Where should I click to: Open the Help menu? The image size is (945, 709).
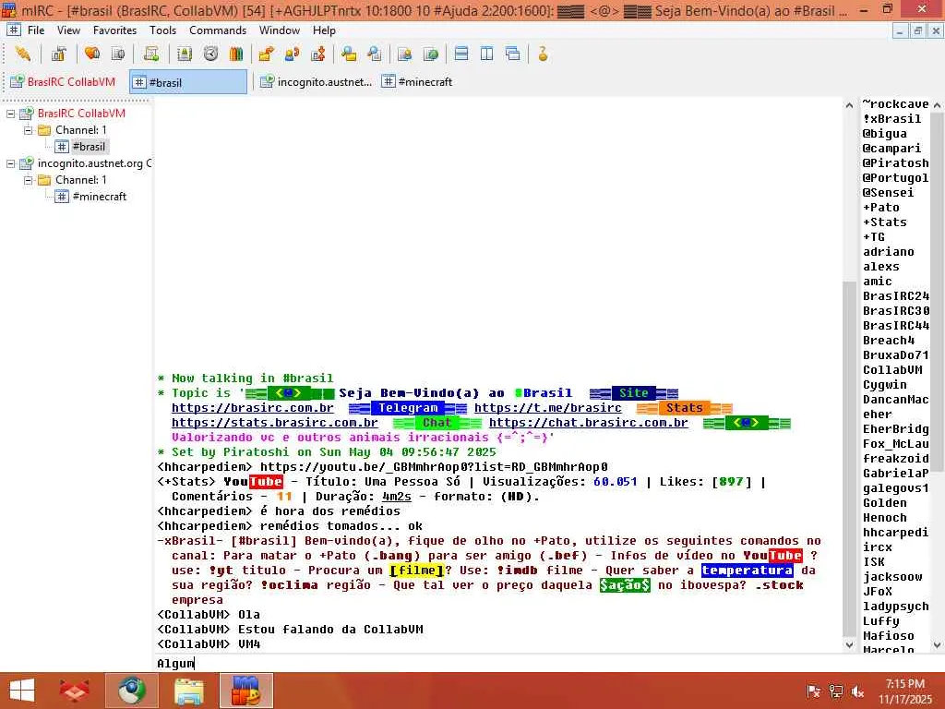[324, 30]
